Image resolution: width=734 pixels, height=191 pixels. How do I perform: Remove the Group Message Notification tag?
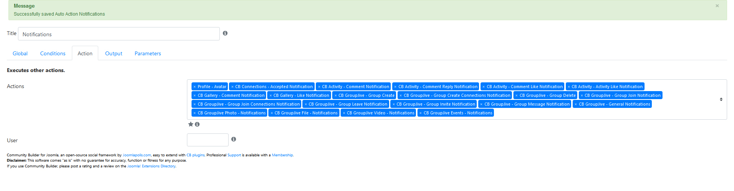tap(481, 104)
